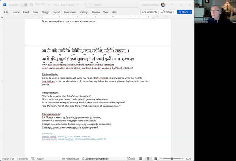Click the right indent marker on ruler
The image size is (236, 161).
(153, 17)
